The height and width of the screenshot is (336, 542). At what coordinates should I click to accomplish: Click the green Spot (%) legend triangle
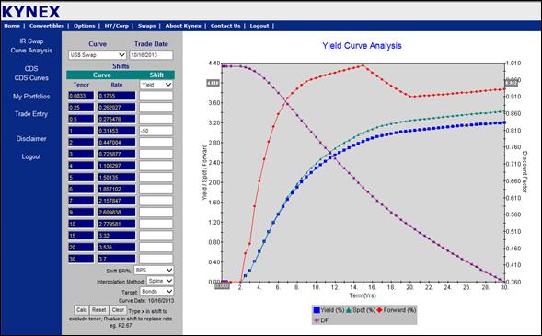pos(349,310)
